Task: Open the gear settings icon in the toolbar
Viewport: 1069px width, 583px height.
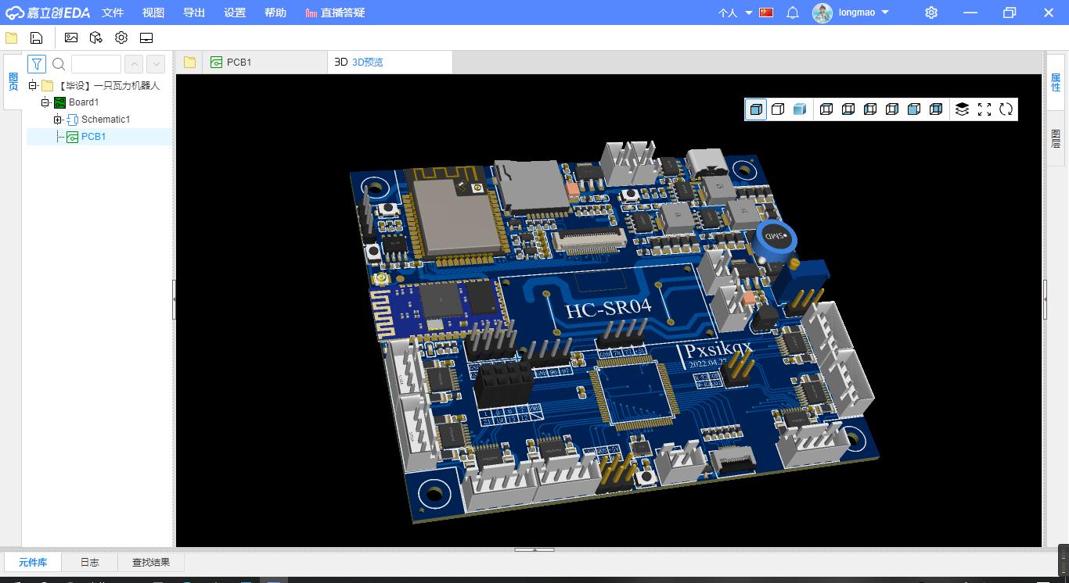Action: (x=121, y=38)
